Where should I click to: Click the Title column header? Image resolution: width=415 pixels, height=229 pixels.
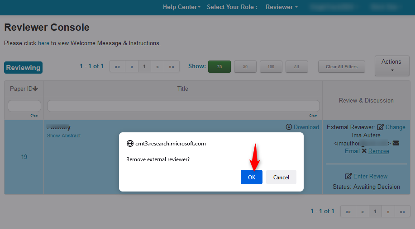183,89
